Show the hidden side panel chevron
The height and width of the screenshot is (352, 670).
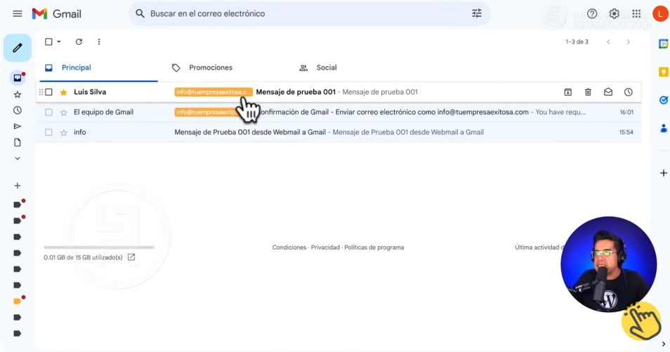(x=663, y=344)
